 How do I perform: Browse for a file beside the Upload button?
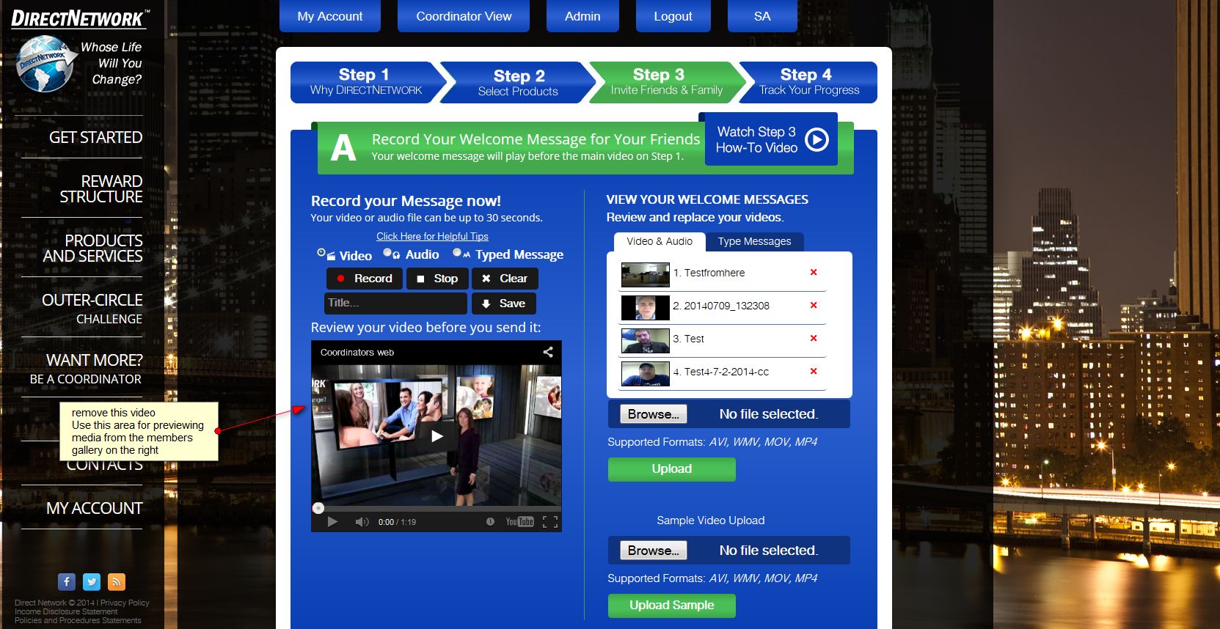coord(654,414)
